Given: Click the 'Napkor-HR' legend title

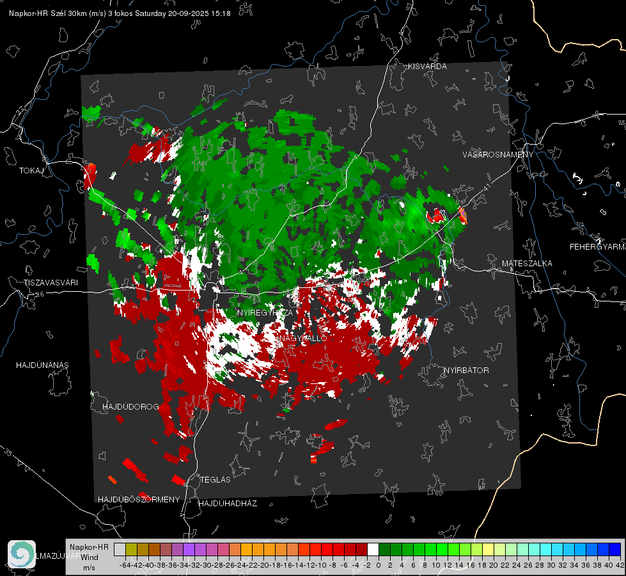Looking at the screenshot, I should 89,547.
